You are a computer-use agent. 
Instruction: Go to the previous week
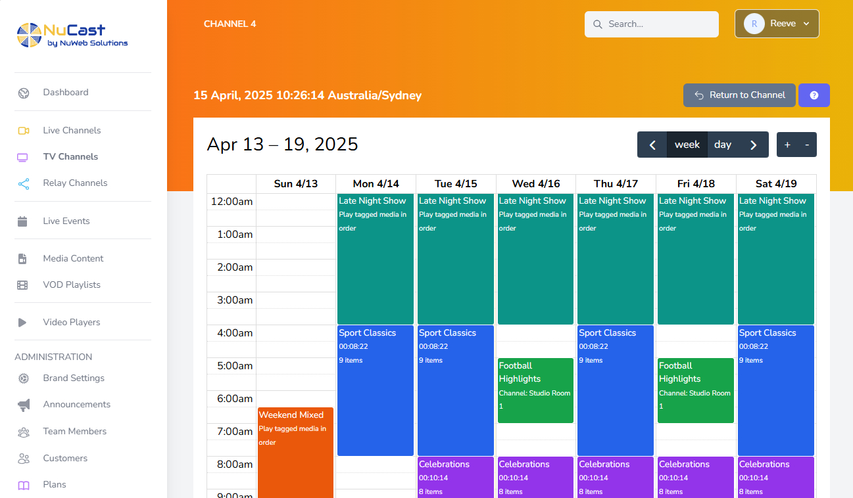[652, 145]
